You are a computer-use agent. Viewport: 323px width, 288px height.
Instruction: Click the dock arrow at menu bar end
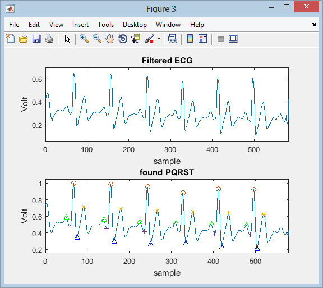pyautogui.click(x=313, y=24)
